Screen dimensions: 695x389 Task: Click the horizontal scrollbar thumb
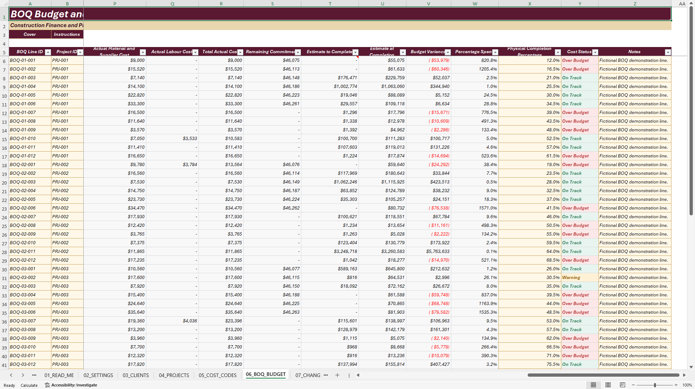[603, 375]
